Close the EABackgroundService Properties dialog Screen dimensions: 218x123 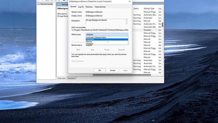click(129, 1)
